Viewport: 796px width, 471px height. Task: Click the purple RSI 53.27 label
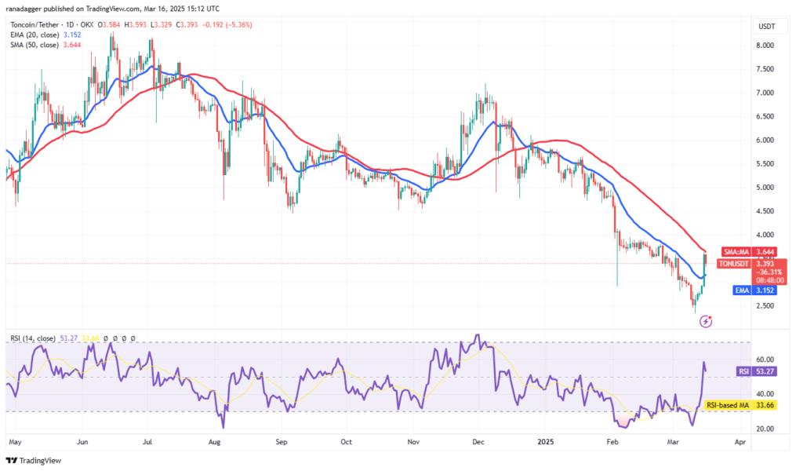click(757, 371)
